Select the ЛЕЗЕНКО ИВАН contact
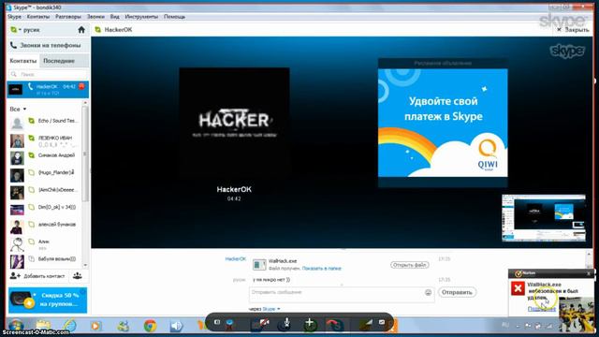Screen dimensions: 599x337 coord(45,140)
